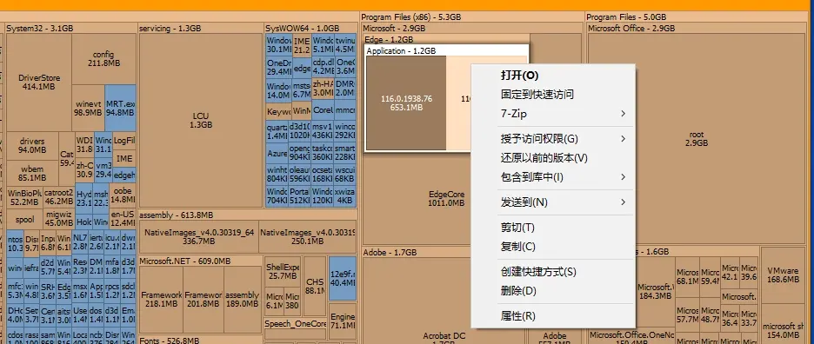Image resolution: width=814 pixels, height=344 pixels.
Task: Click the root 2.9GB block
Action: (x=696, y=139)
